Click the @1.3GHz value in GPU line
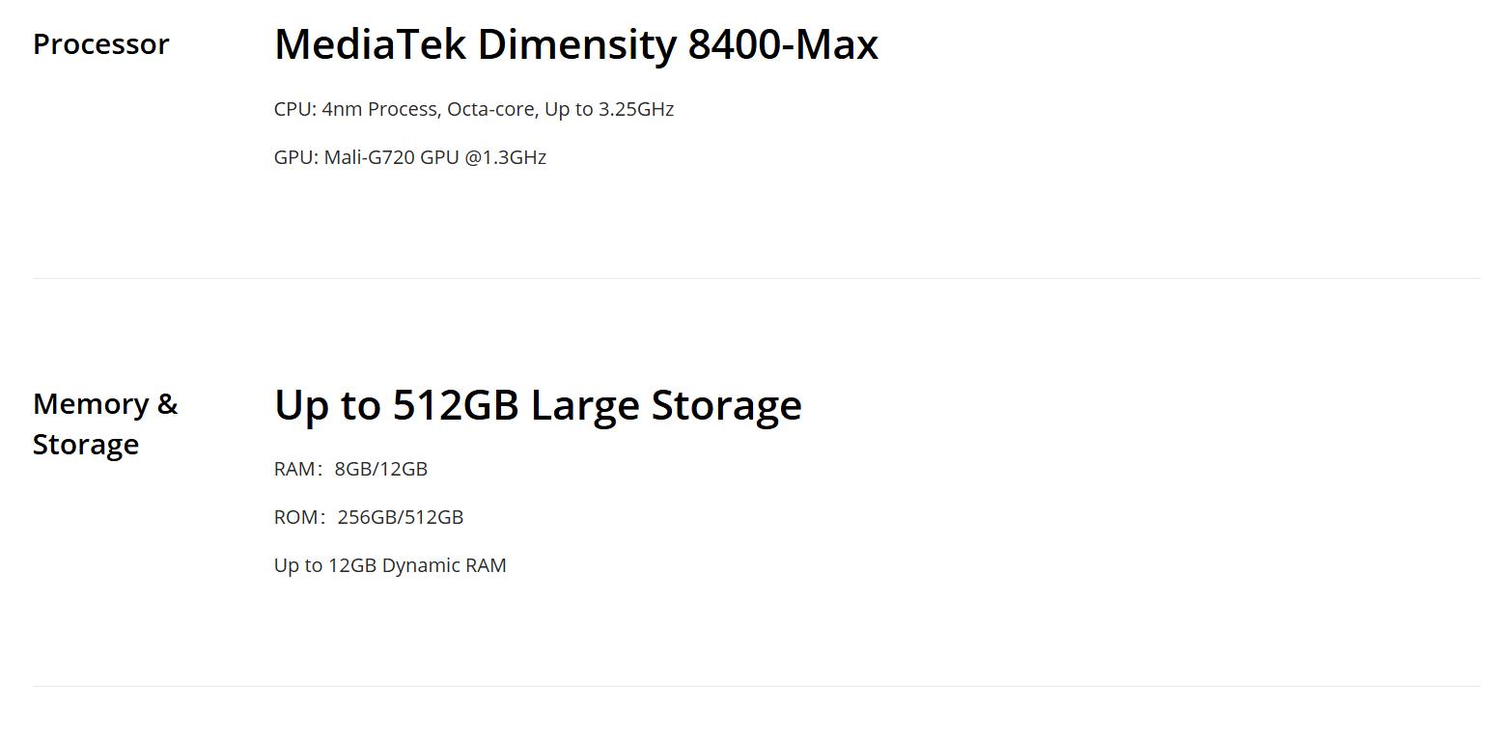Image resolution: width=1507 pixels, height=737 pixels. (506, 157)
